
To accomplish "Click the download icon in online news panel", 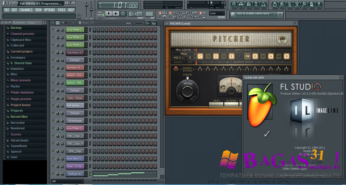I will [x=280, y=15].
